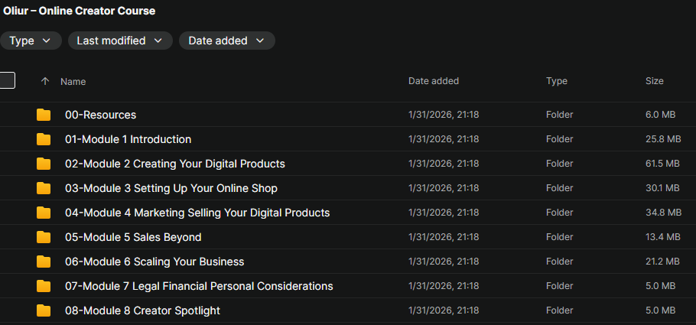Viewport: 696px width, 325px height.
Task: Open the Date added filter dropdown
Action: coord(226,41)
